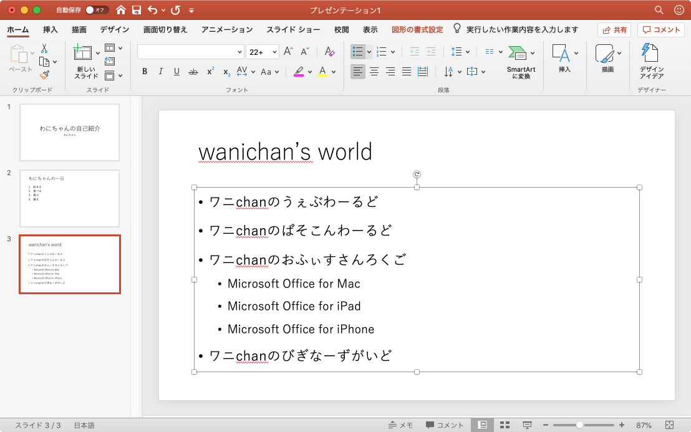Expand the font name combo box
This screenshot has width=691, height=432.
[239, 52]
